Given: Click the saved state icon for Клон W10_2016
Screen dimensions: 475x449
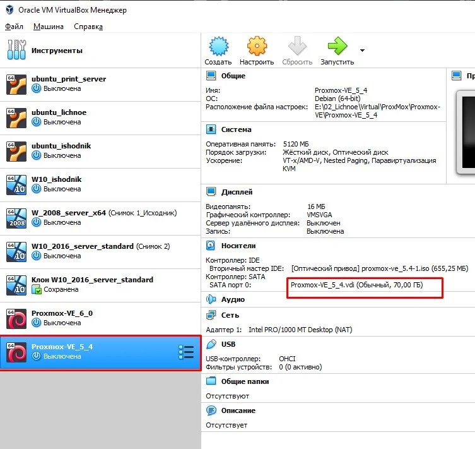Looking at the screenshot, I should 37,289.
